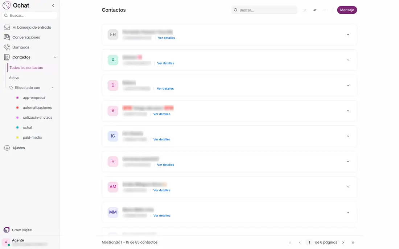The height and width of the screenshot is (249, 399).
Task: Click the AM contact avatar
Action: coord(113,187)
